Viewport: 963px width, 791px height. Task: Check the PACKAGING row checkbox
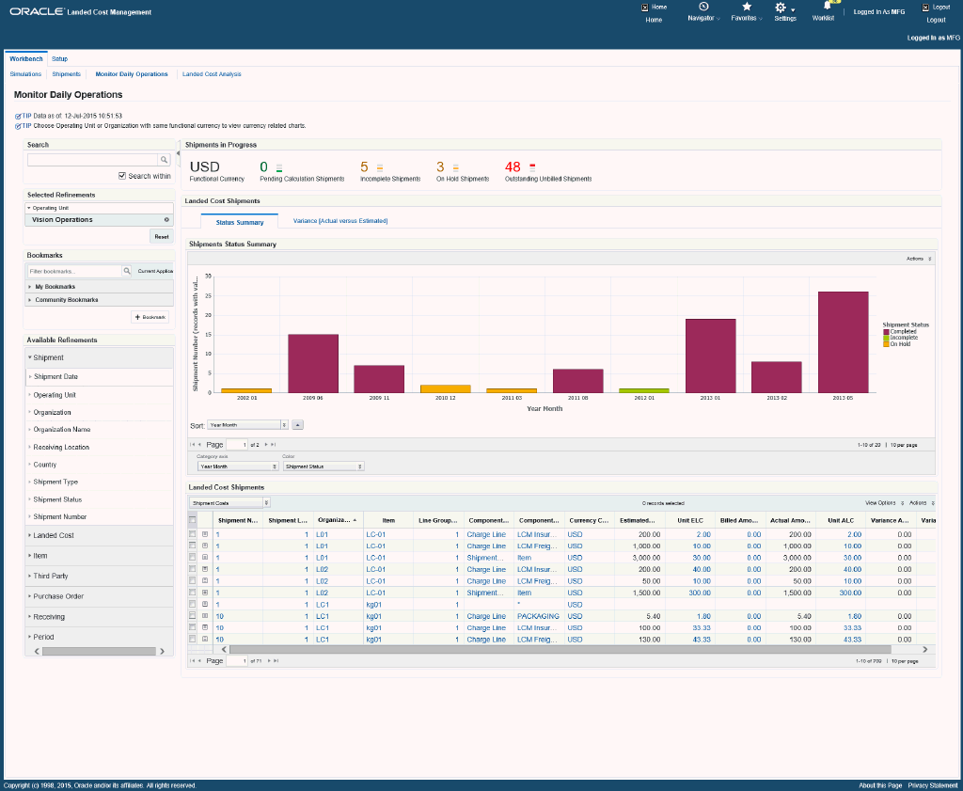click(x=192, y=615)
